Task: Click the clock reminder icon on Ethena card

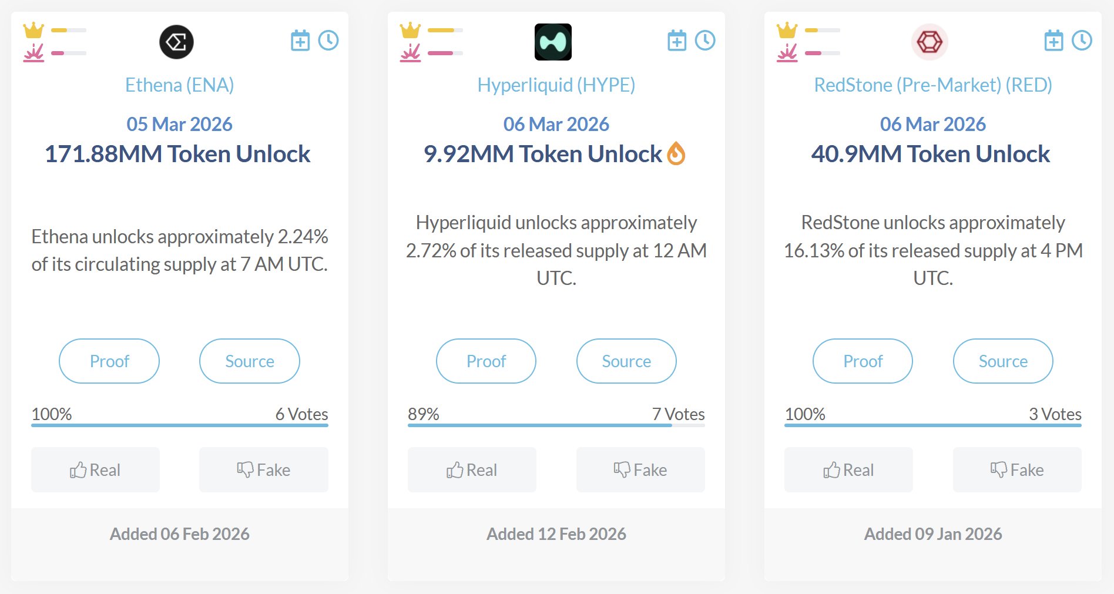Action: [x=328, y=41]
